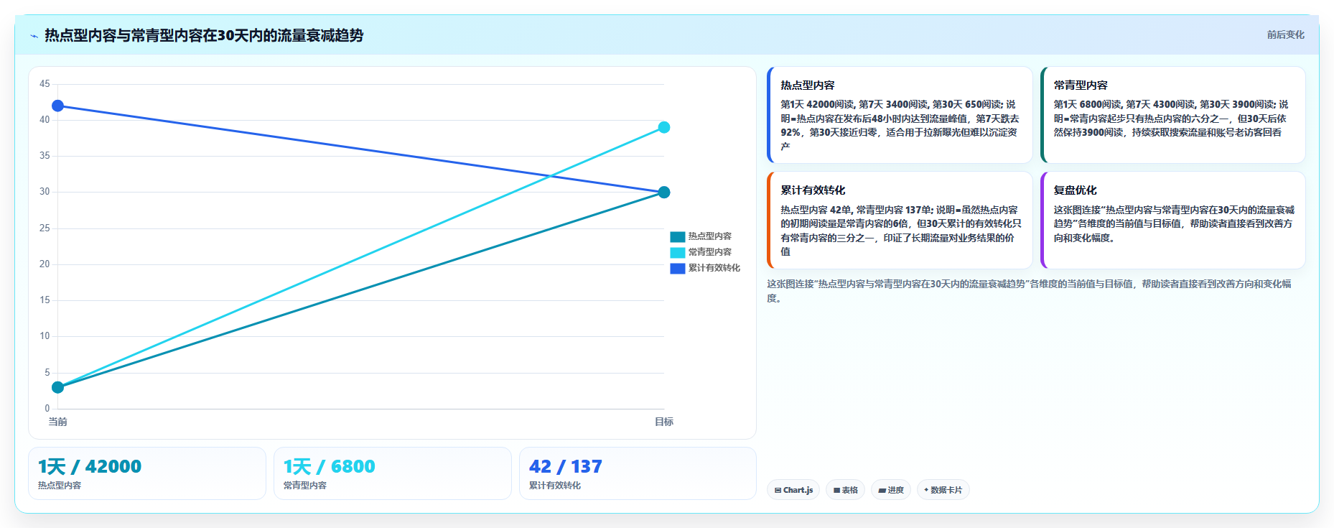
Task: Open the 累计有效转化 info card heading
Action: click(x=813, y=190)
